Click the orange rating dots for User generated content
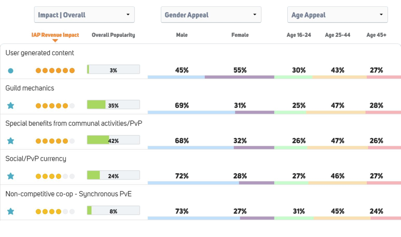Viewport: 401px width, 237px height. click(55, 71)
